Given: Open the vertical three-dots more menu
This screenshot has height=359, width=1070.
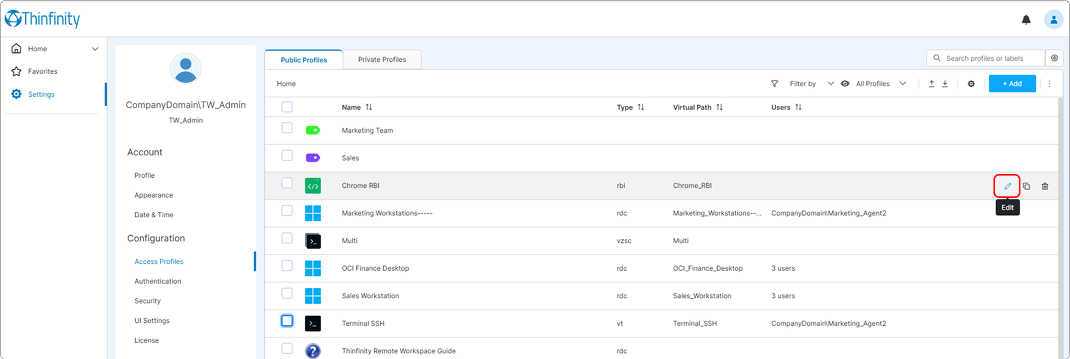Looking at the screenshot, I should 1049,84.
